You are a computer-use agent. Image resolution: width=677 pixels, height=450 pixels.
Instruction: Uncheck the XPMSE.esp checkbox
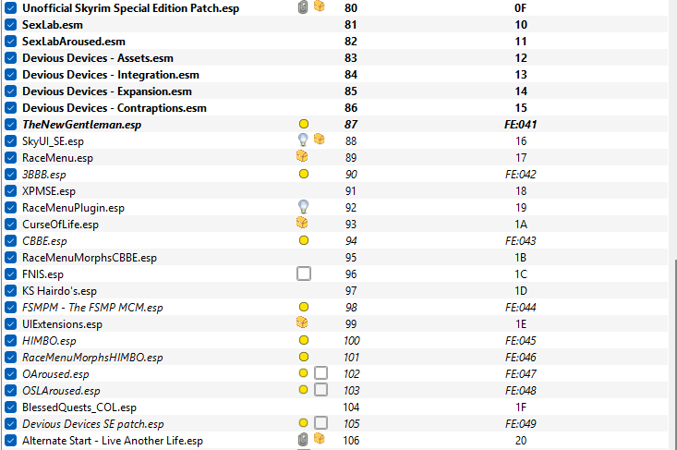tap(11, 191)
